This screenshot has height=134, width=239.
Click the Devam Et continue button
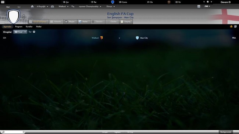[x=226, y=2]
